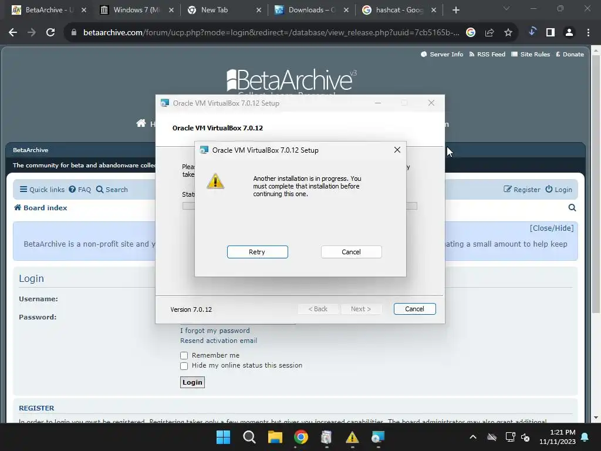Click the address bar URL
Screen dimensions: 601x451
click(x=271, y=33)
